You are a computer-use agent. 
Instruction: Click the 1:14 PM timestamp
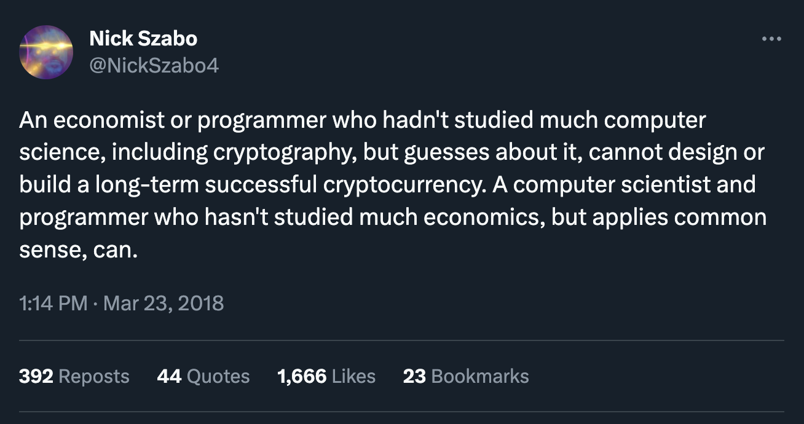pos(53,303)
